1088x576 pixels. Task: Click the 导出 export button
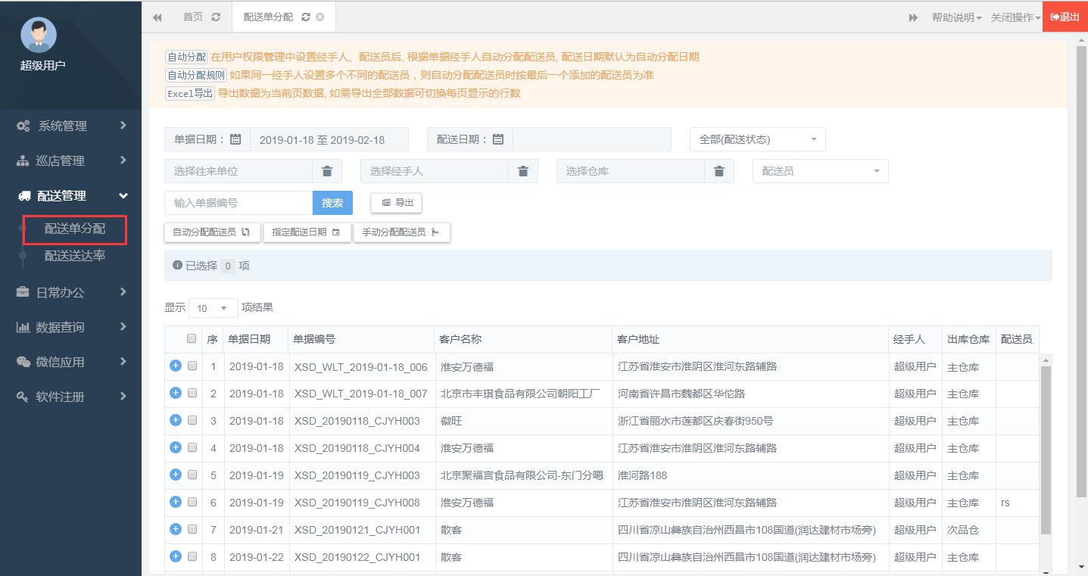(x=396, y=203)
